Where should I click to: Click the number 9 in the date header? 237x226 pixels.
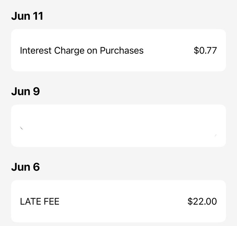coord(36,91)
